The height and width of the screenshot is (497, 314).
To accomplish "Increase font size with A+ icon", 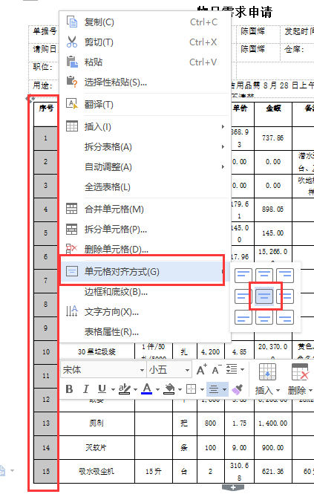I will 201,369.
